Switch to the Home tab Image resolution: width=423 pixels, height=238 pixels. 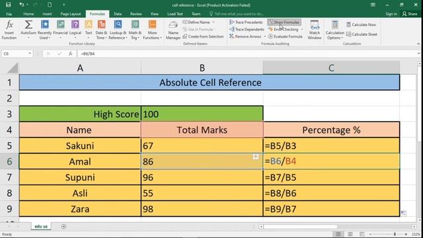[28, 14]
